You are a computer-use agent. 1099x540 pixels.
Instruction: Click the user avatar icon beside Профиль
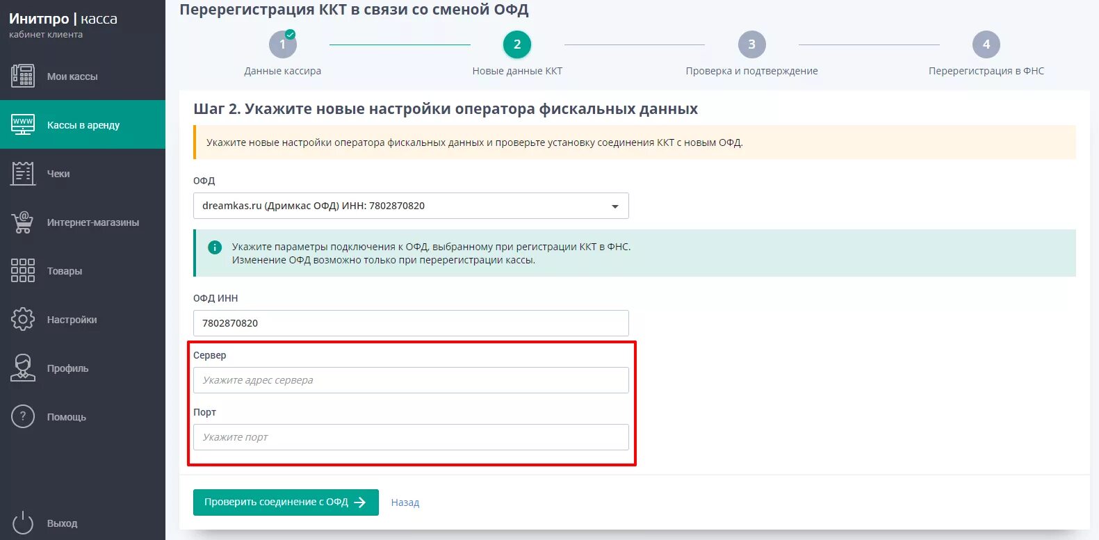tap(23, 368)
